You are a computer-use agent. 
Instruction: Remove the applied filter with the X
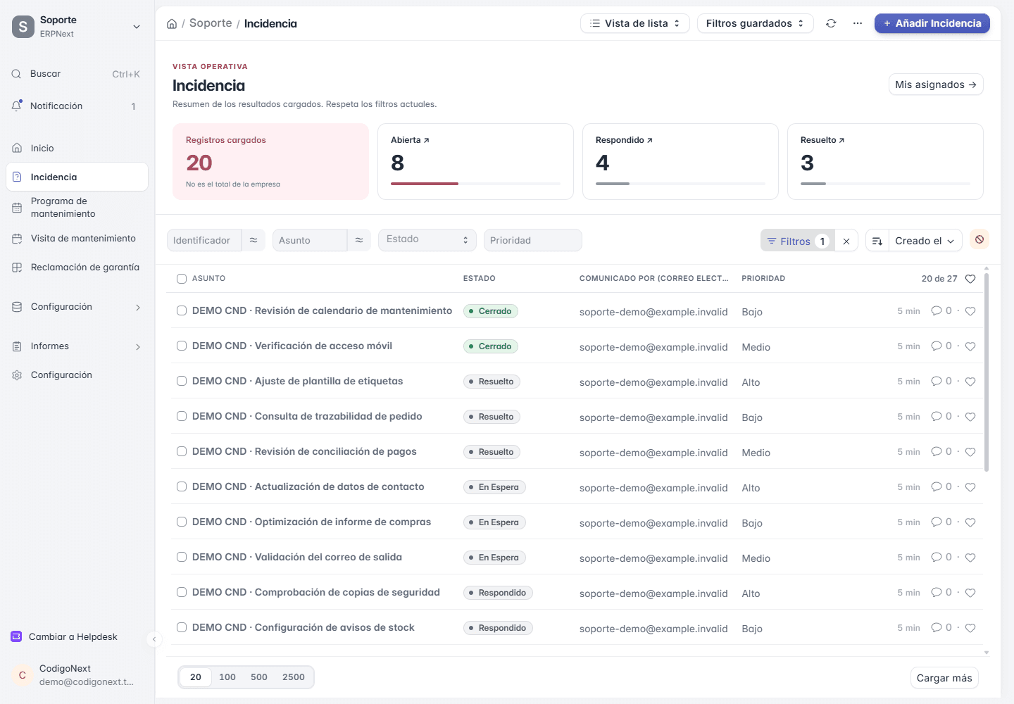(846, 241)
